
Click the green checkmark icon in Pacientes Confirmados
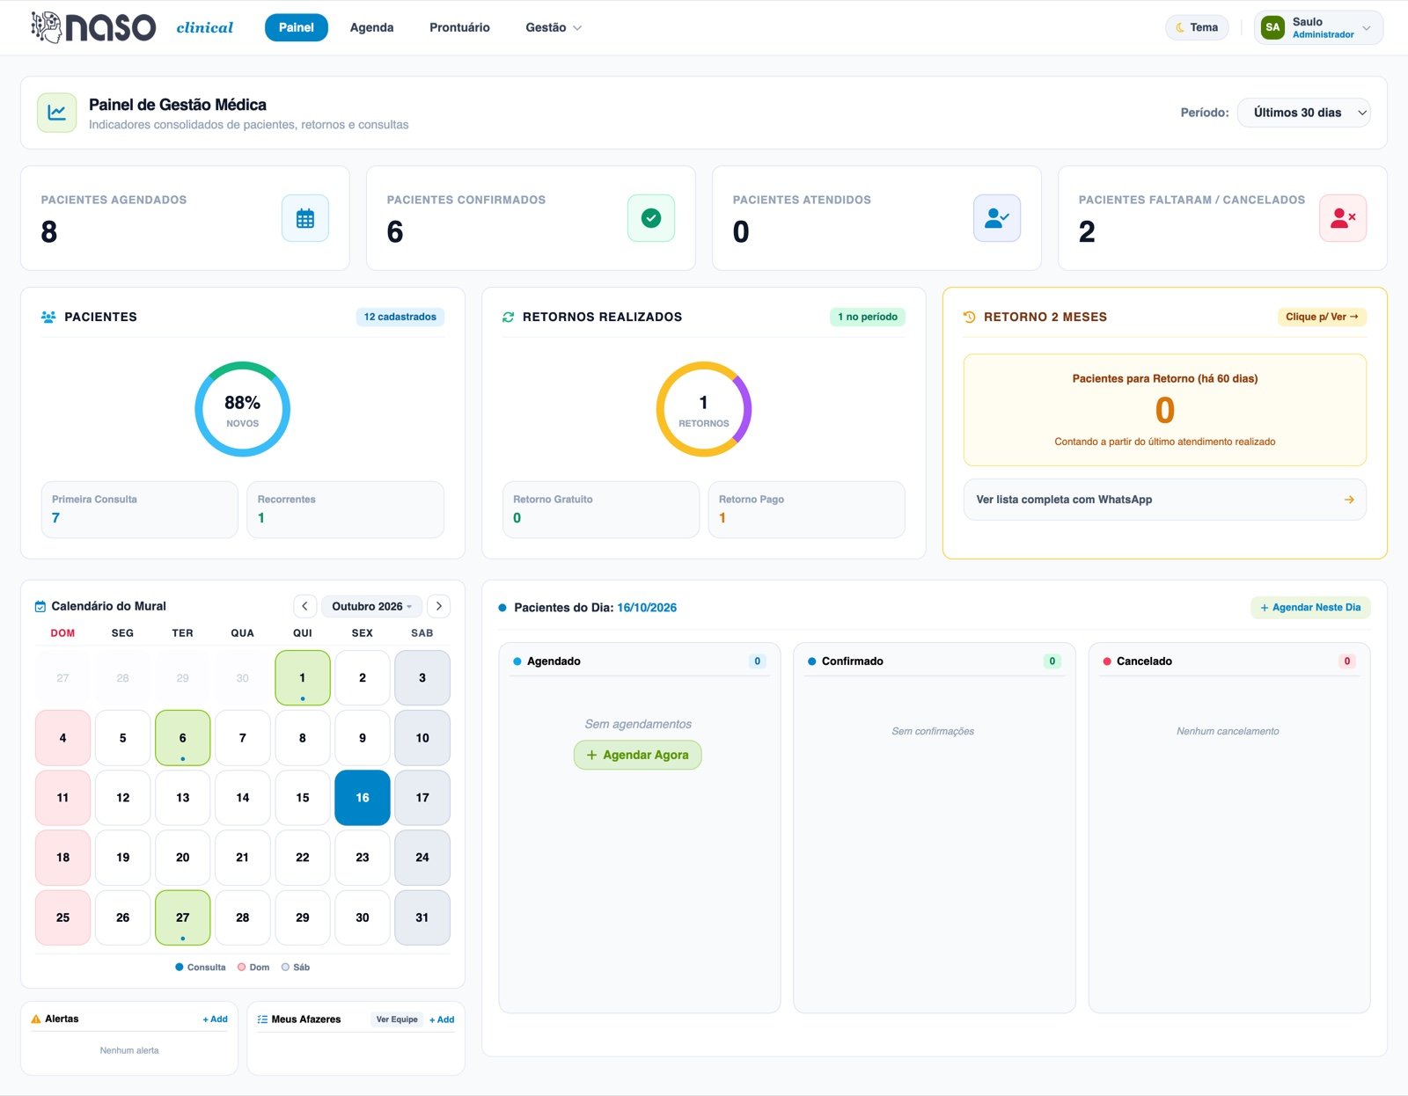[651, 218]
